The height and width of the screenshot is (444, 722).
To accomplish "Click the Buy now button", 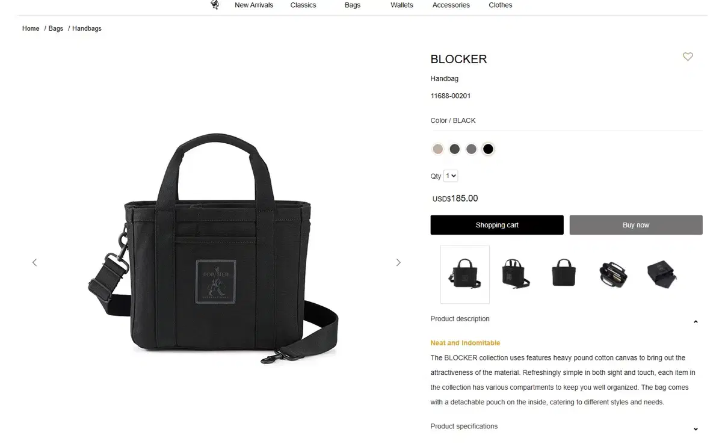I will click(636, 225).
